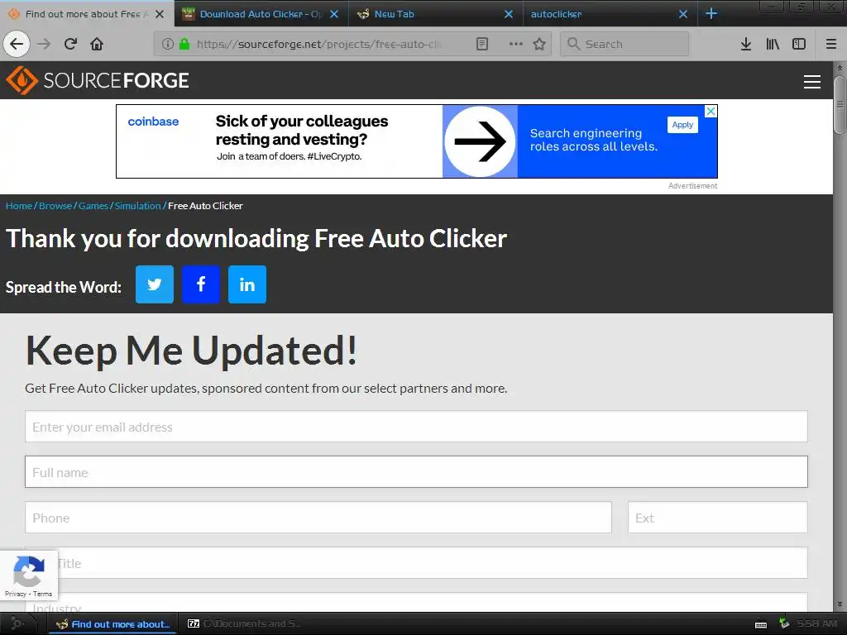The width and height of the screenshot is (847, 635).
Task: Toggle reader view icon
Action: point(482,44)
